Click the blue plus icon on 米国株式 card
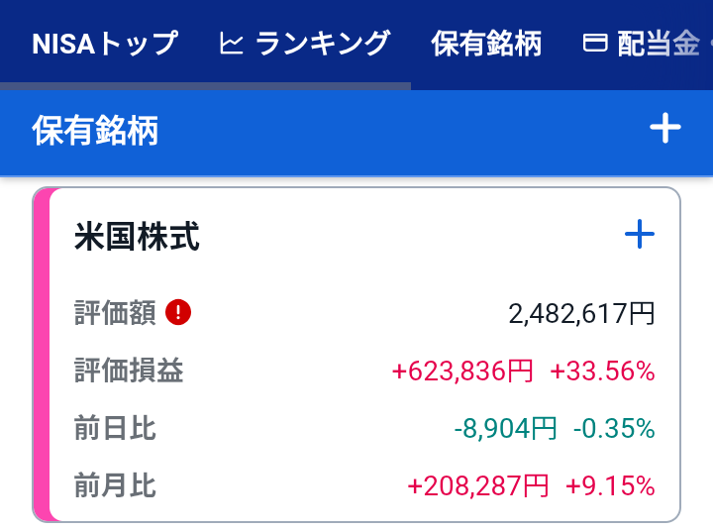 pos(640,235)
